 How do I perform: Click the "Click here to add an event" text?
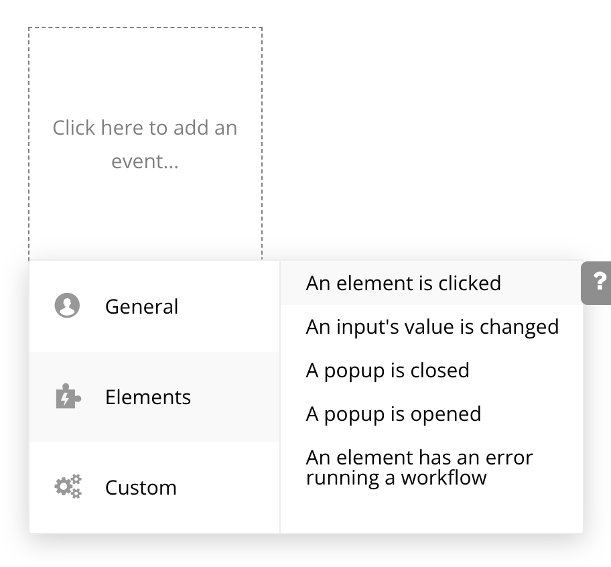pos(145,128)
